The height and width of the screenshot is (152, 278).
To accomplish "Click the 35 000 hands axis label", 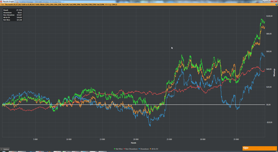I will 236,139.
